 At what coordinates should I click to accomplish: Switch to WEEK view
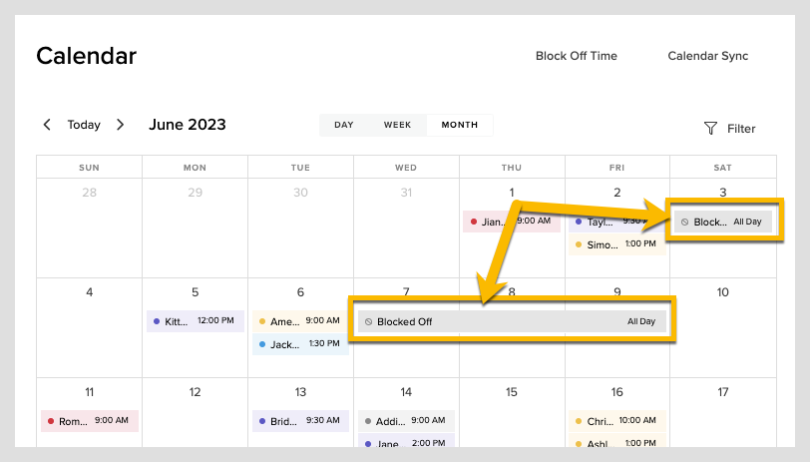(397, 125)
